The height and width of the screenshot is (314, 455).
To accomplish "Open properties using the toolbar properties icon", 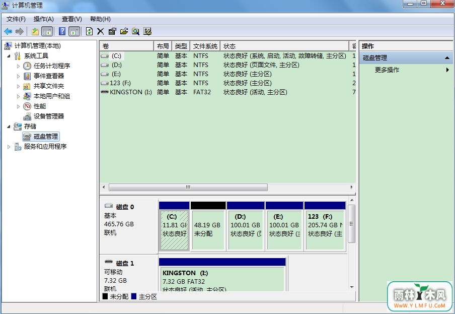I will click(x=112, y=31).
